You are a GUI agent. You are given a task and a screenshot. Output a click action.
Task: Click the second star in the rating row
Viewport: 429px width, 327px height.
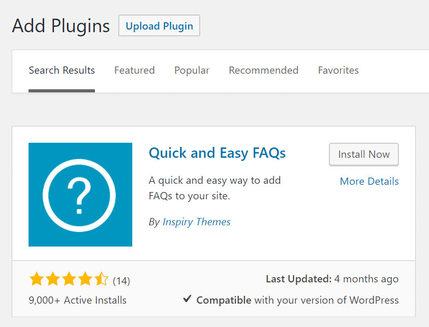click(52, 279)
